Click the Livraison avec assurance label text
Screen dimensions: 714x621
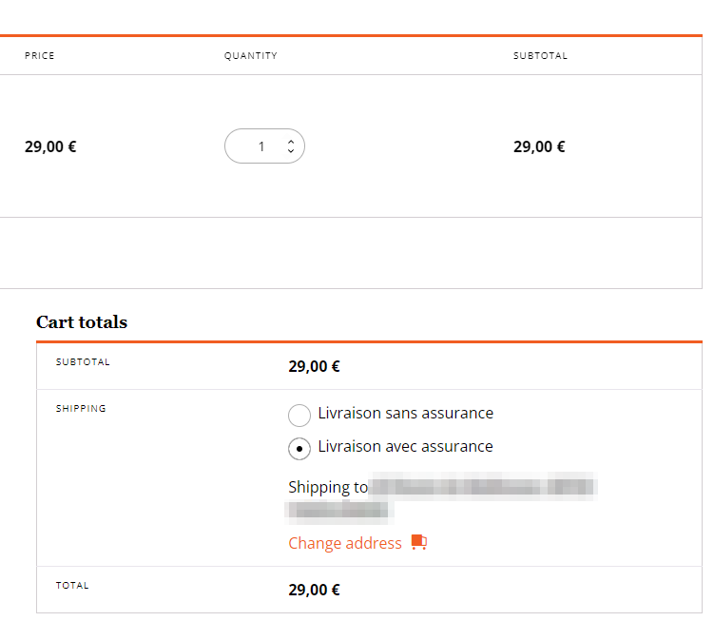tap(405, 447)
